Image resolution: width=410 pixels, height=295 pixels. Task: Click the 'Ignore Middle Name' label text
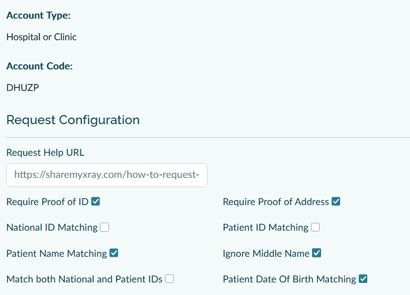tap(266, 254)
